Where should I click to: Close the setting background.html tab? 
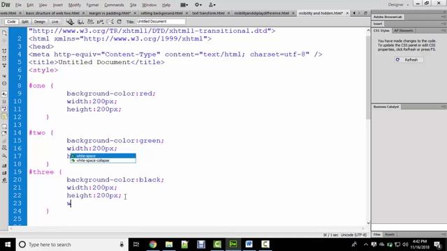tap(186, 13)
